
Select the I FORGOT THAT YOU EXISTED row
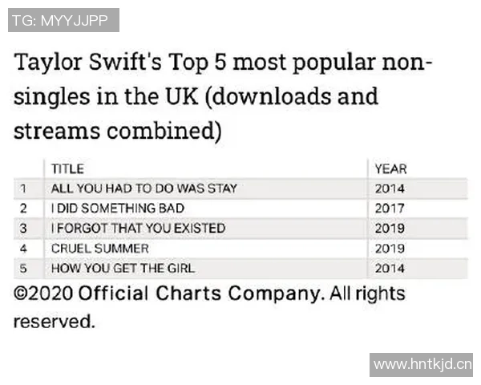(138, 229)
